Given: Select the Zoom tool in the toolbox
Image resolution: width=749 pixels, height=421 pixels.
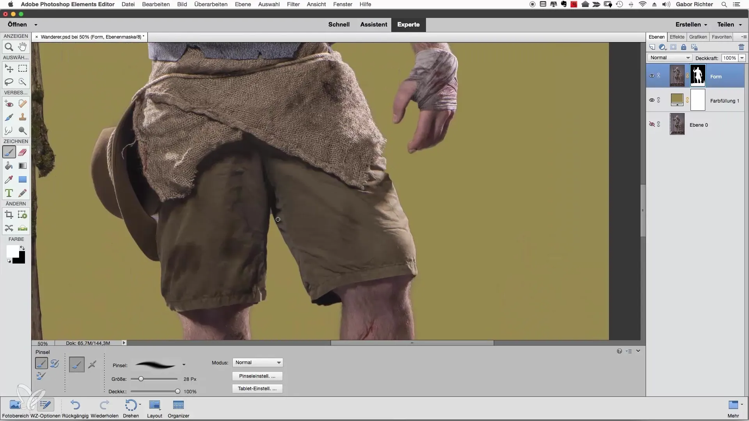Looking at the screenshot, I should [9, 47].
